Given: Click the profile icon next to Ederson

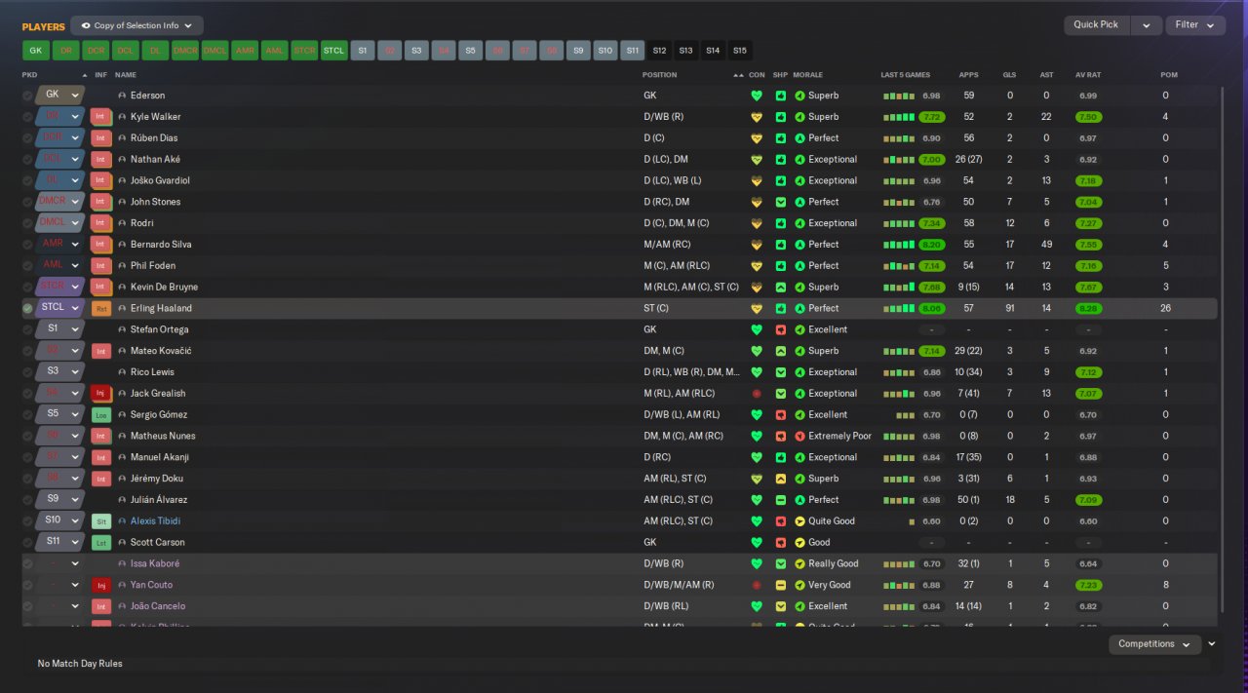Looking at the screenshot, I should pyautogui.click(x=122, y=96).
